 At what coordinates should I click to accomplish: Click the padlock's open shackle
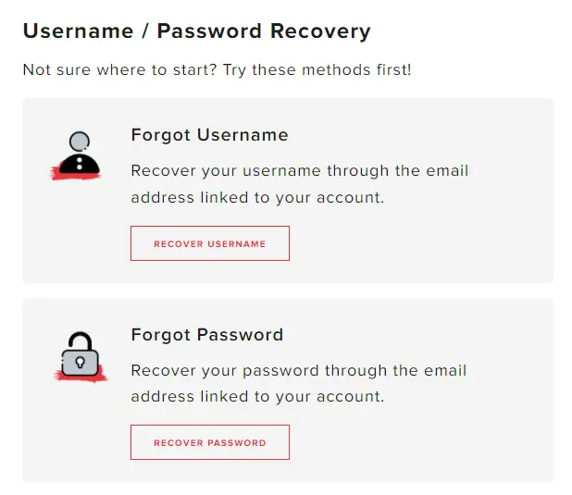(x=80, y=341)
